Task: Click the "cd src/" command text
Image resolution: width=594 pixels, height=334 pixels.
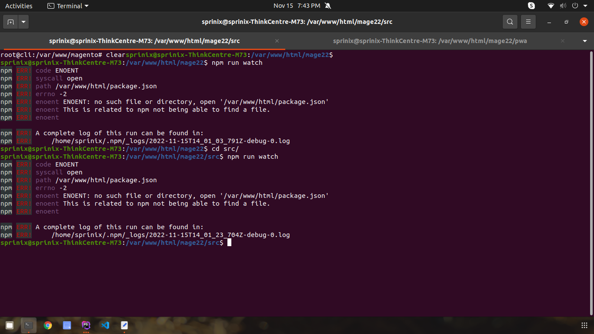Action: 225,149
